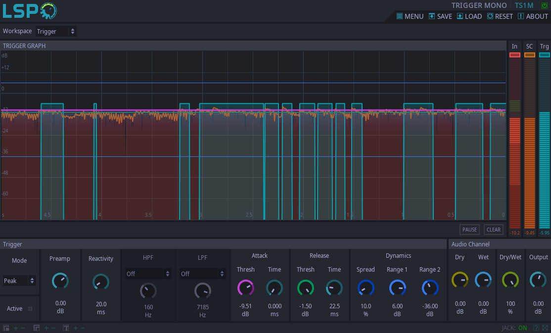
Task: Toggle the red In meter button
Action: click(515, 55)
